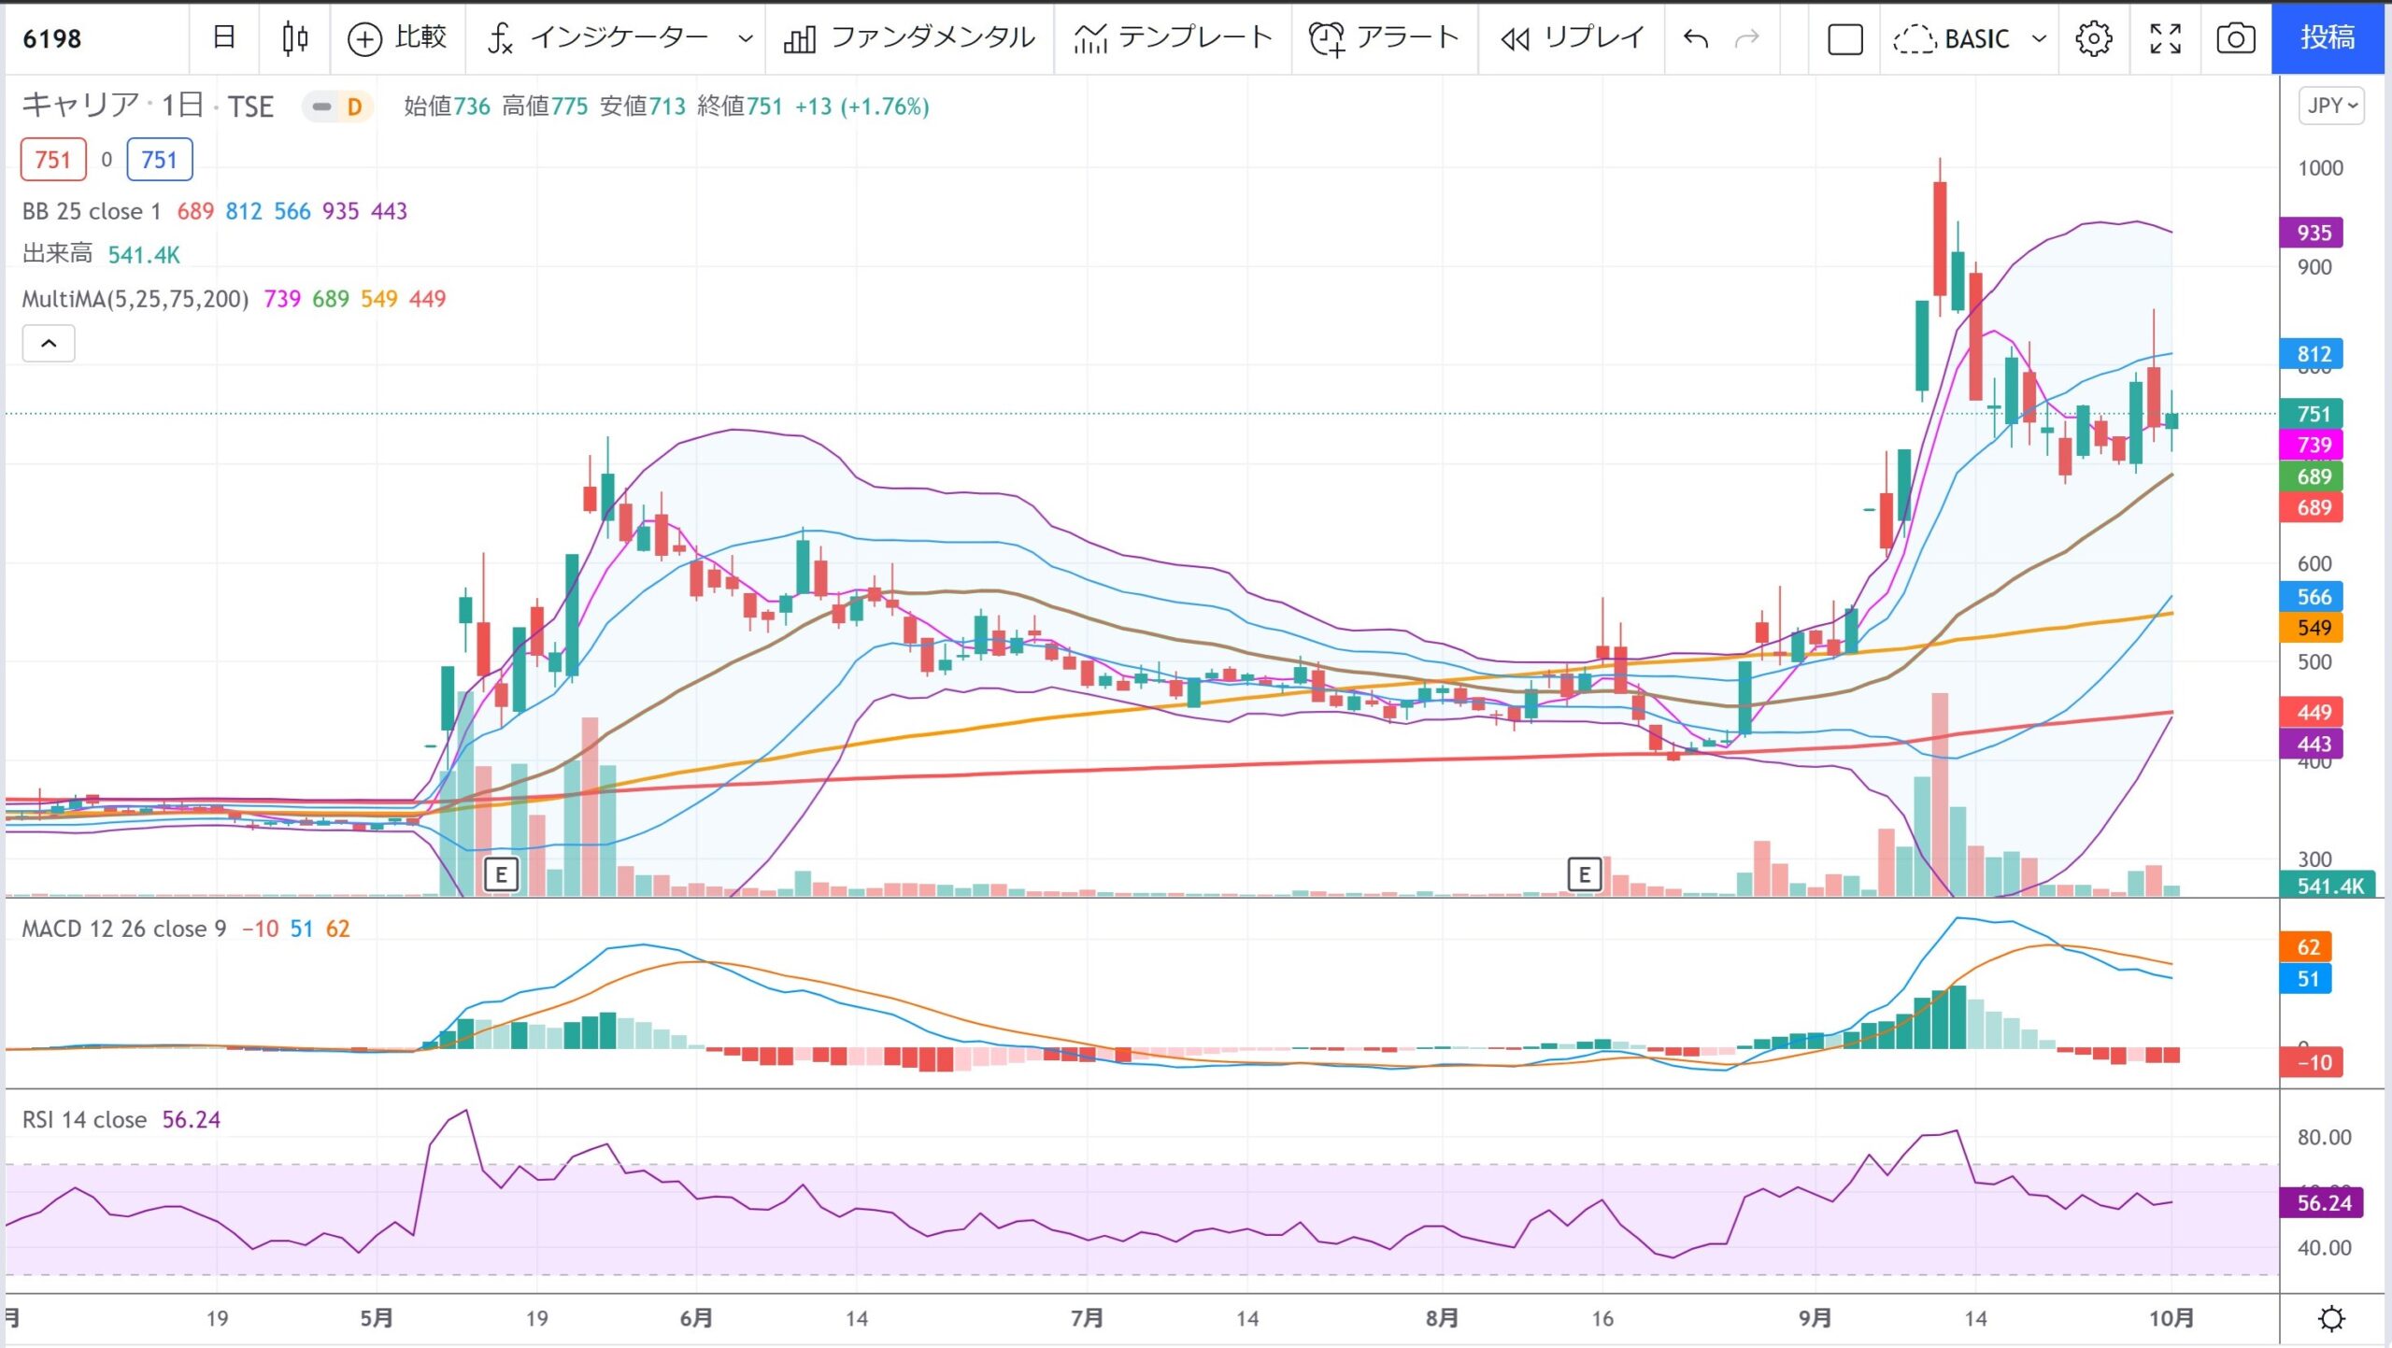The image size is (2392, 1348).
Task: Click the orange 62 MACD signal label
Action: (2307, 947)
